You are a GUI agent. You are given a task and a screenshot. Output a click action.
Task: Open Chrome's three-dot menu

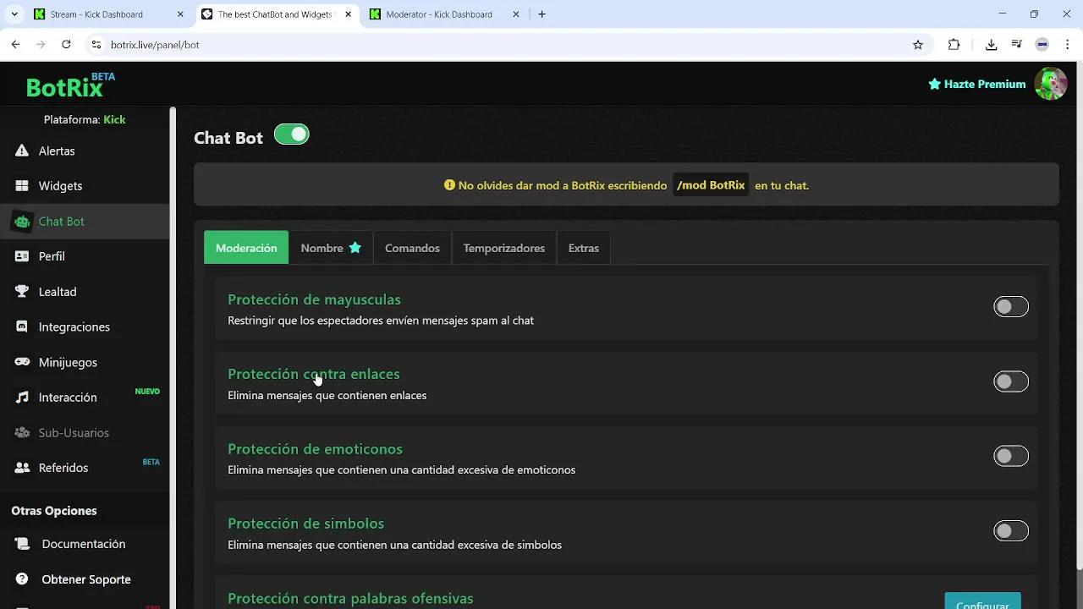(1068, 45)
